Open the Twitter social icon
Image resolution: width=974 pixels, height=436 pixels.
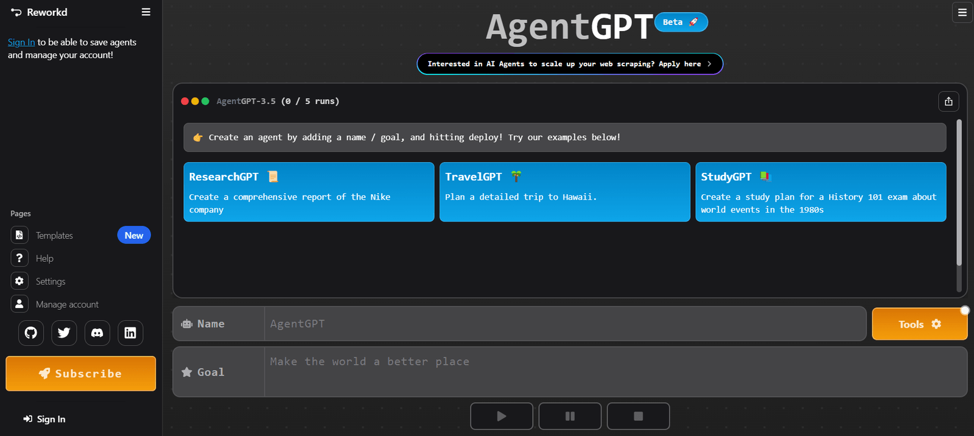point(64,333)
